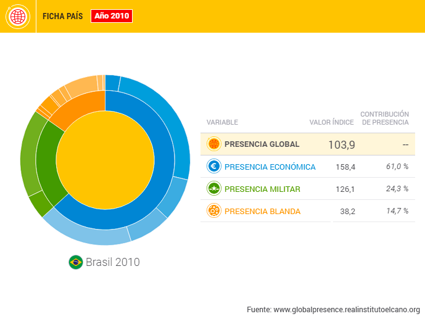This screenshot has width=425, height=319.
Task: Click the Presencia Global globe icon
Action: [x=214, y=144]
